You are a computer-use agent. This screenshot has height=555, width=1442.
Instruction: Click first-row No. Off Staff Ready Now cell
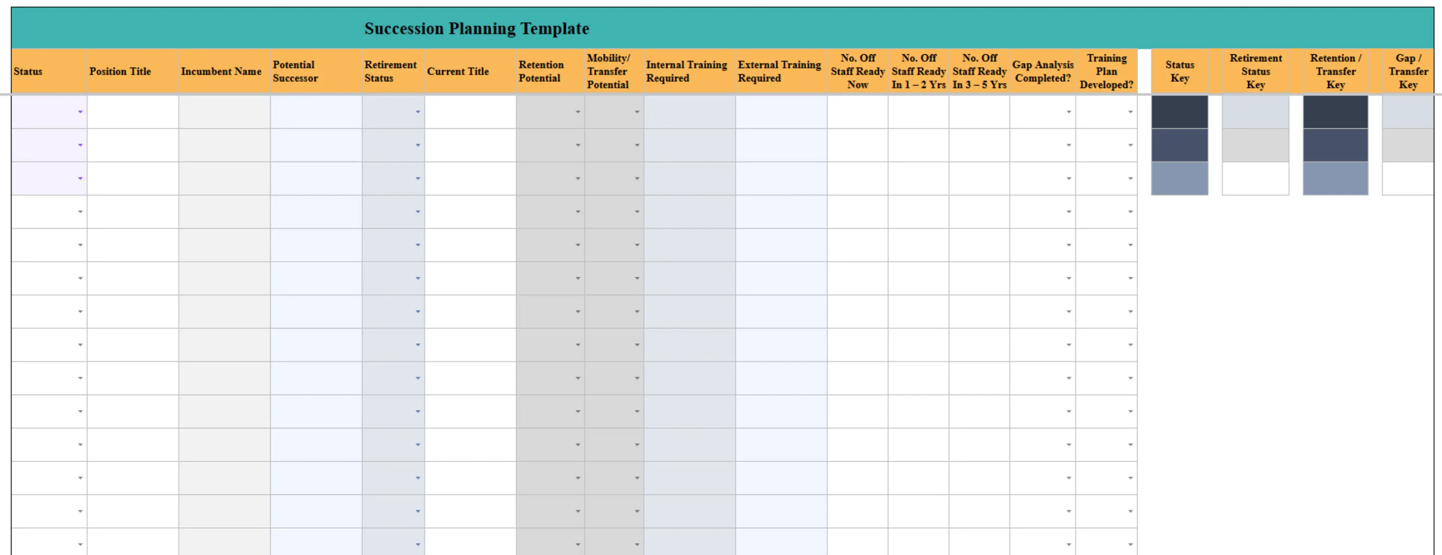point(857,112)
